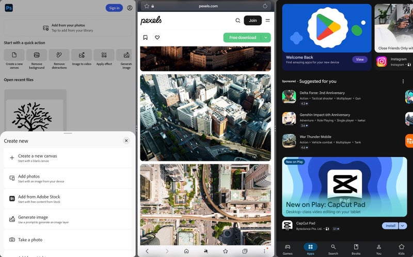Click the Join button on Pexels
This screenshot has height=257, width=413.
tap(252, 21)
